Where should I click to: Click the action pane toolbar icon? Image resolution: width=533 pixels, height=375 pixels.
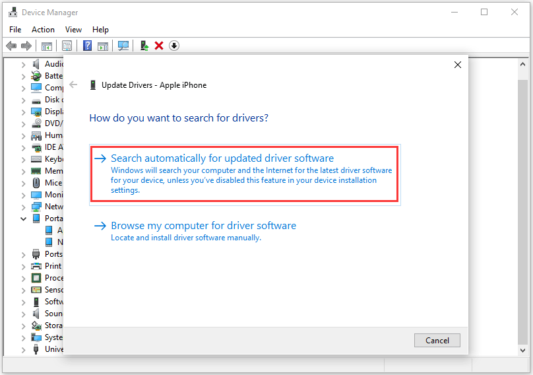click(103, 46)
